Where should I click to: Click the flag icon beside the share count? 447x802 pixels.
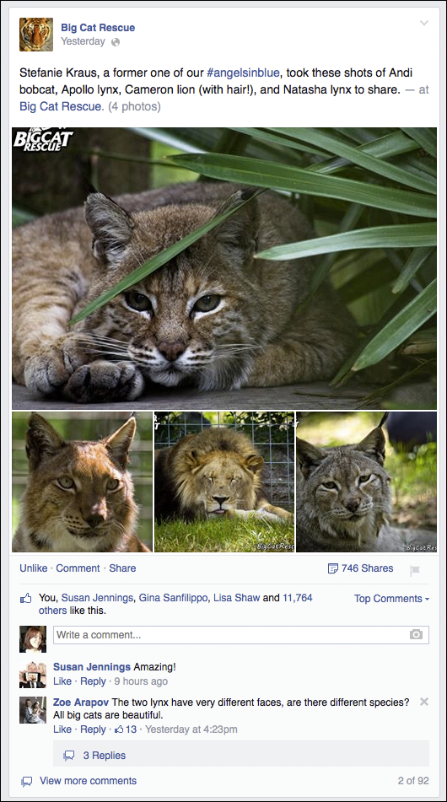[415, 570]
